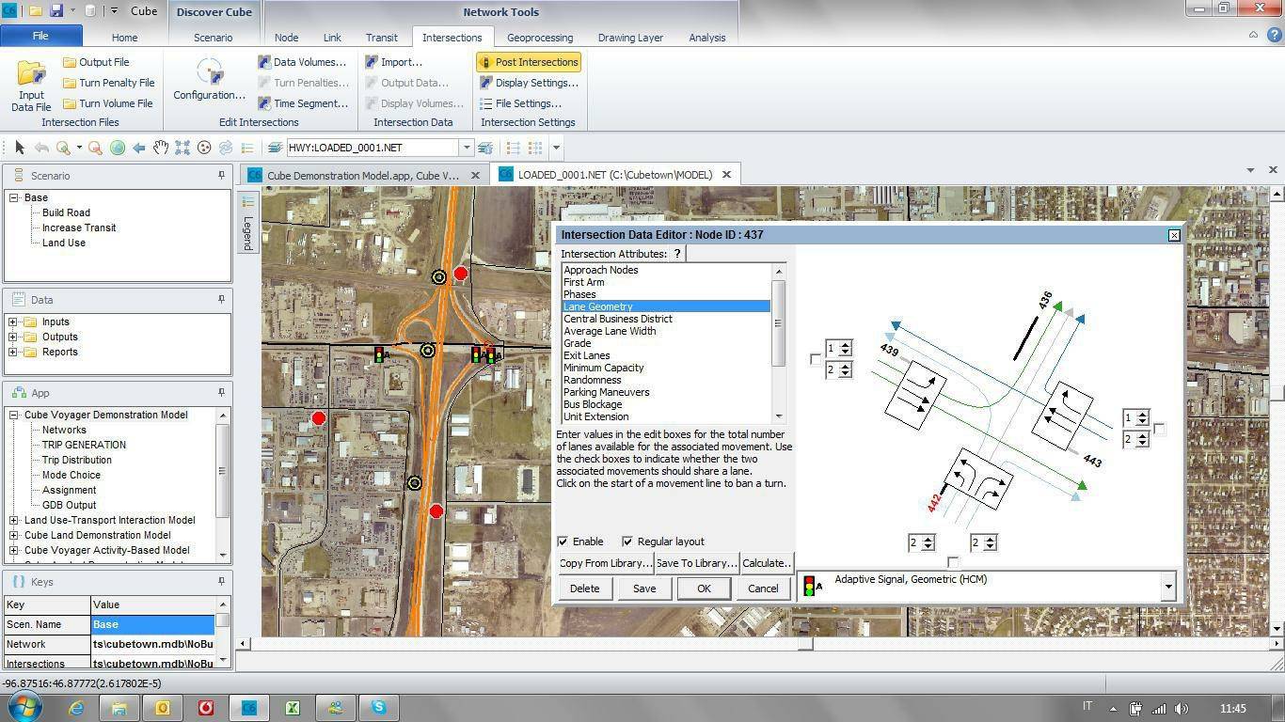Collapse the Cube Voyager Demonstration Model node
The width and height of the screenshot is (1285, 722).
[14, 415]
